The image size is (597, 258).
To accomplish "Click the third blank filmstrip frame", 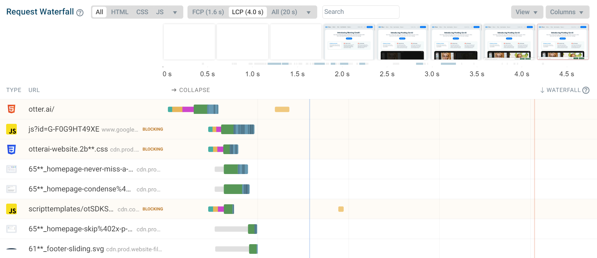I will pyautogui.click(x=296, y=42).
